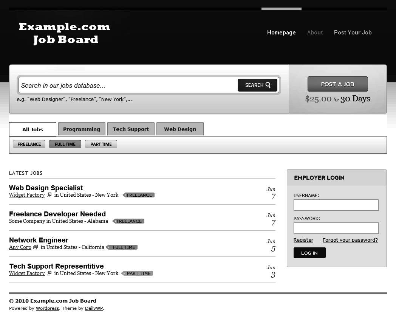Open the Network Engineer job listing

point(39,240)
